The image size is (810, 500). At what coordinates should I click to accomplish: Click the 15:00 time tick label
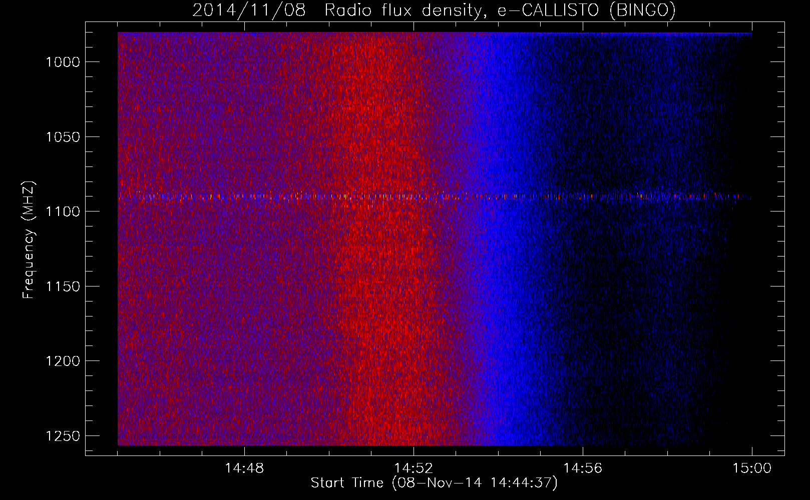(752, 468)
